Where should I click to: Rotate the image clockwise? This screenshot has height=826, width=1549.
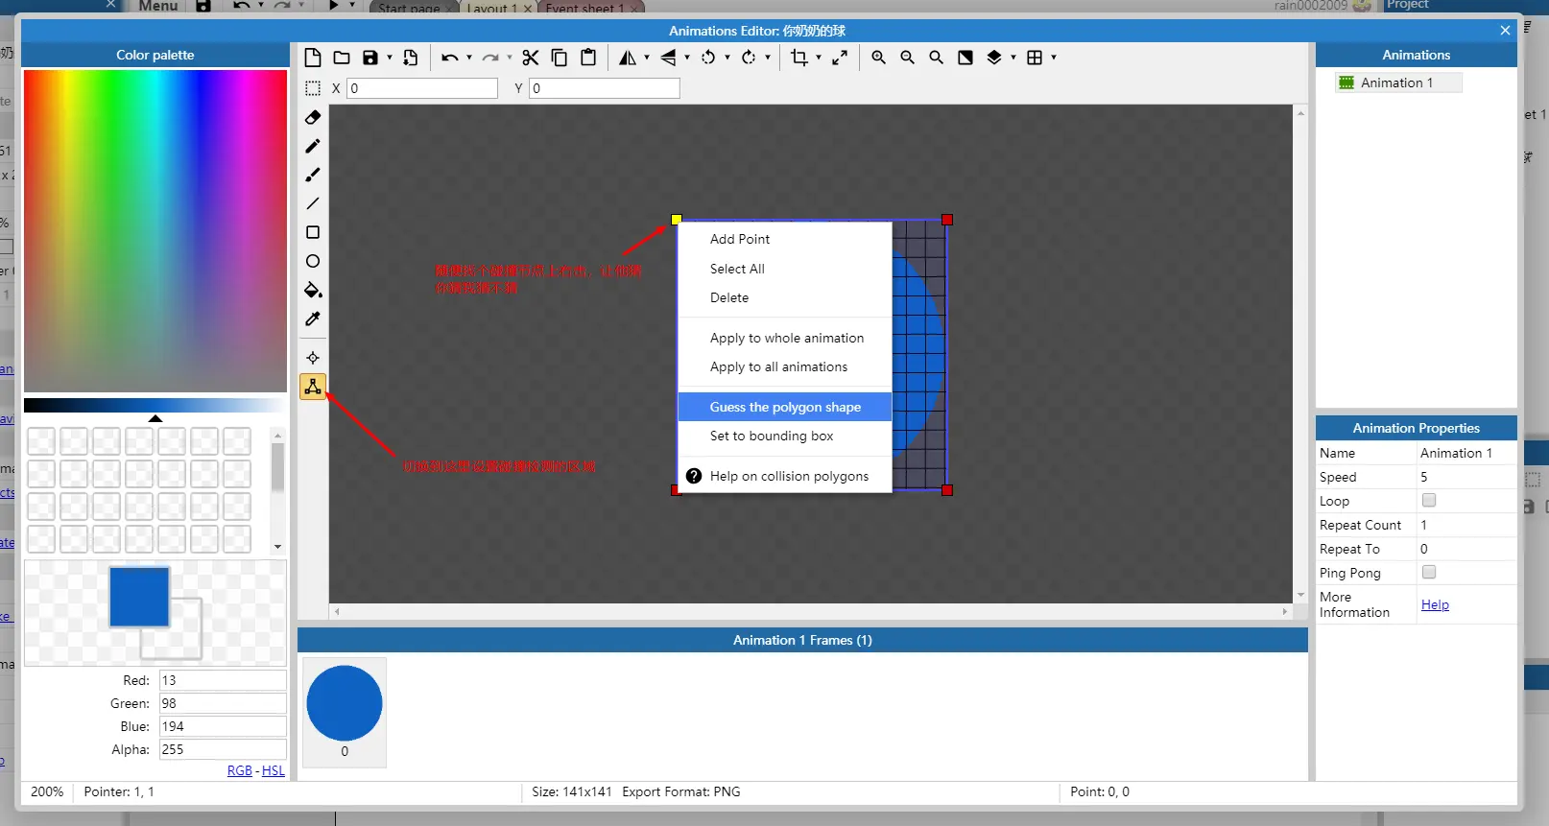pos(749,58)
